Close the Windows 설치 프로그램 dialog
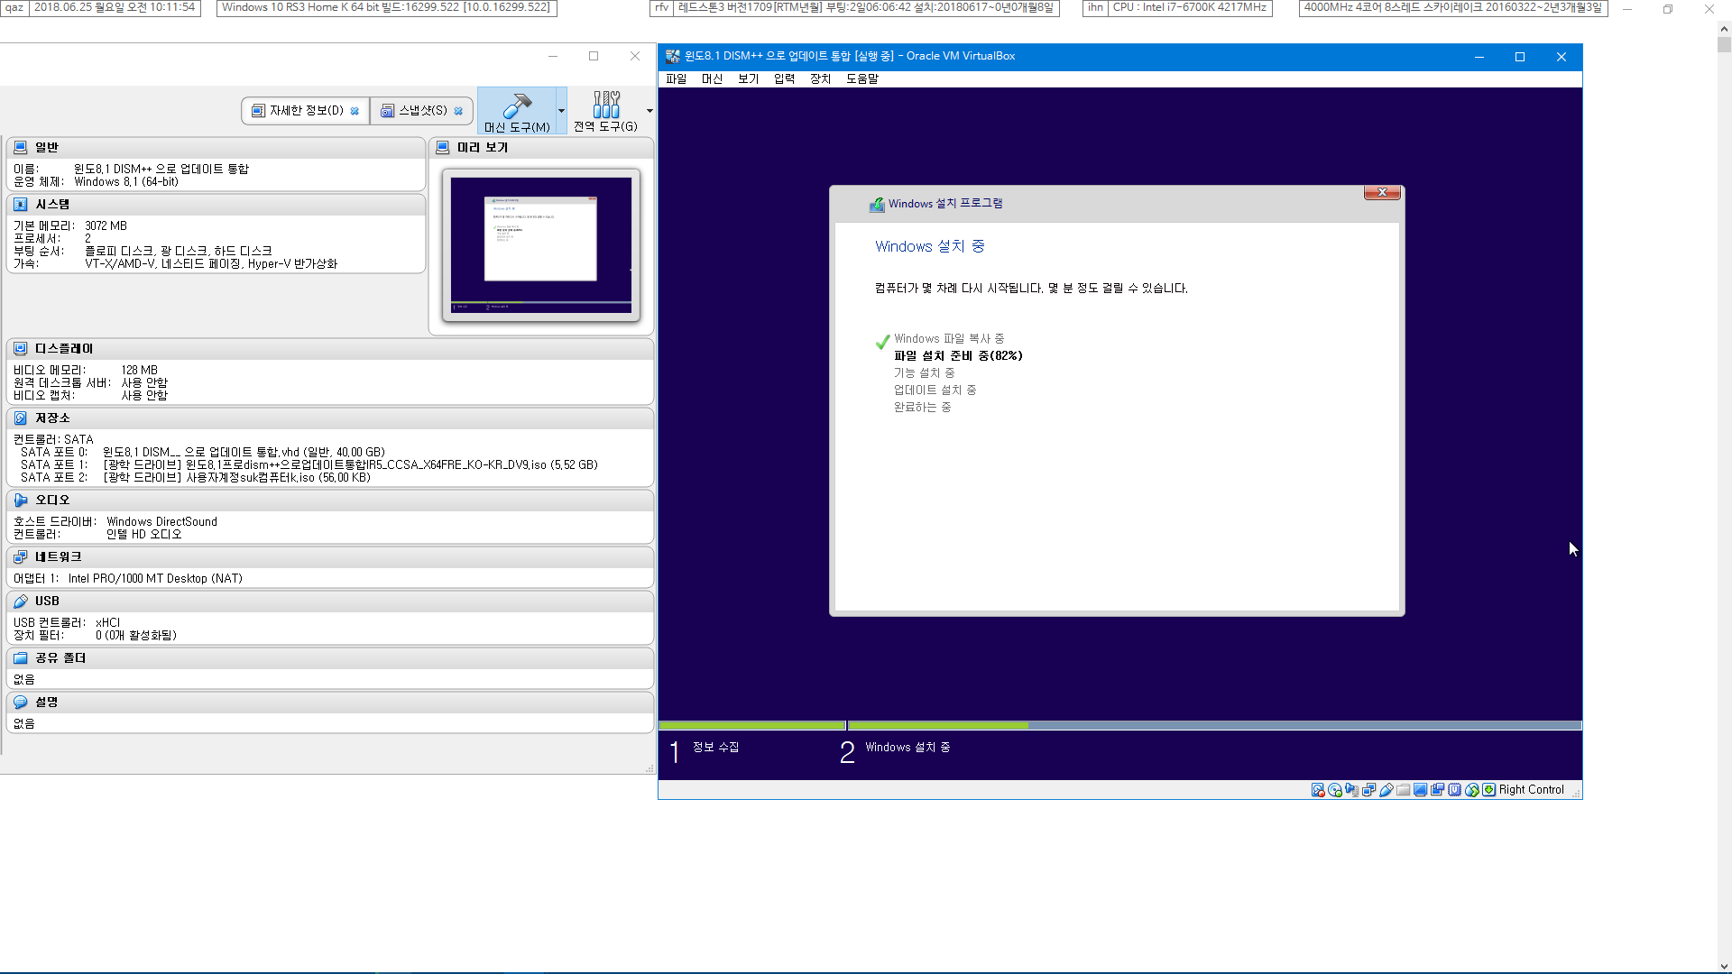Viewport: 1732px width, 974px height. pos(1382,192)
